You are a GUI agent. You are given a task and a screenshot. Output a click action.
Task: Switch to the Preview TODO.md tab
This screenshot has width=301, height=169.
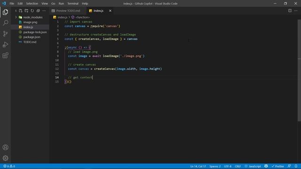68,11
